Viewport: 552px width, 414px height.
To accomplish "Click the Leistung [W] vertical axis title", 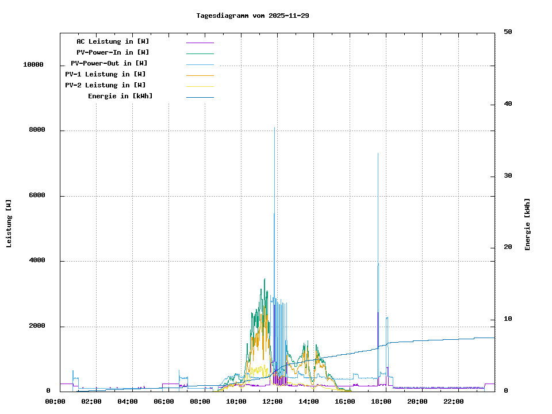I will (9, 224).
